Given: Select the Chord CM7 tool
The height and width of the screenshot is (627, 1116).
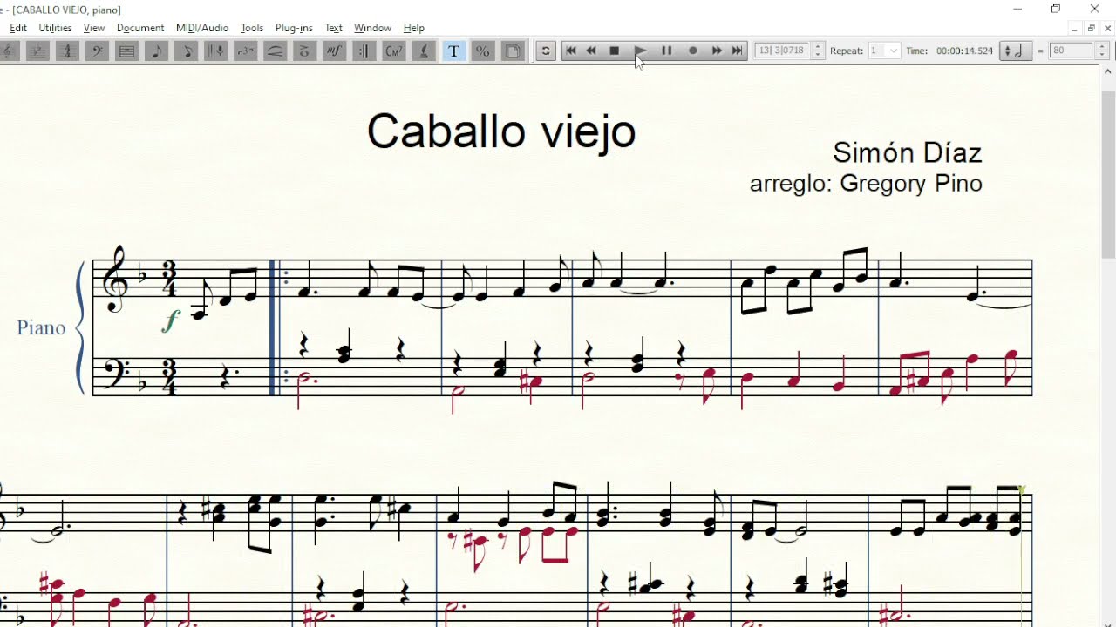Looking at the screenshot, I should click(393, 51).
